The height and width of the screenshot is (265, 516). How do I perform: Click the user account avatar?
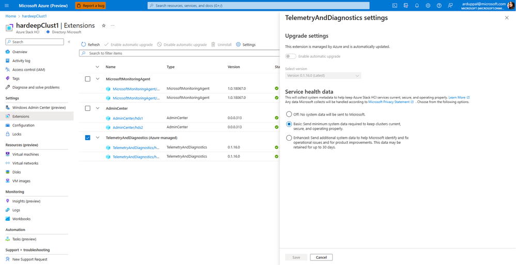click(x=511, y=6)
